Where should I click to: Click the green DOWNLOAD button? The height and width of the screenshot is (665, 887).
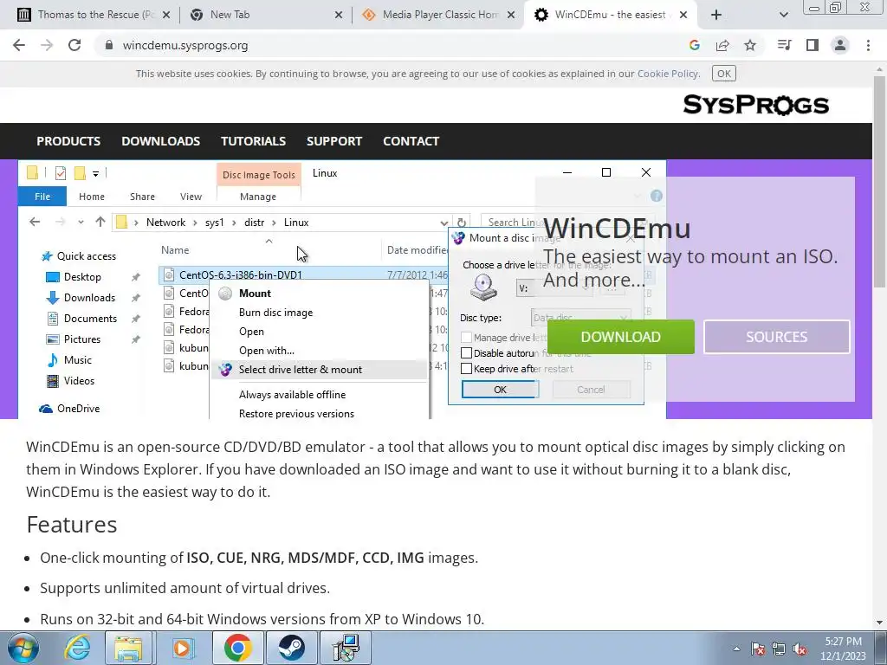(620, 337)
